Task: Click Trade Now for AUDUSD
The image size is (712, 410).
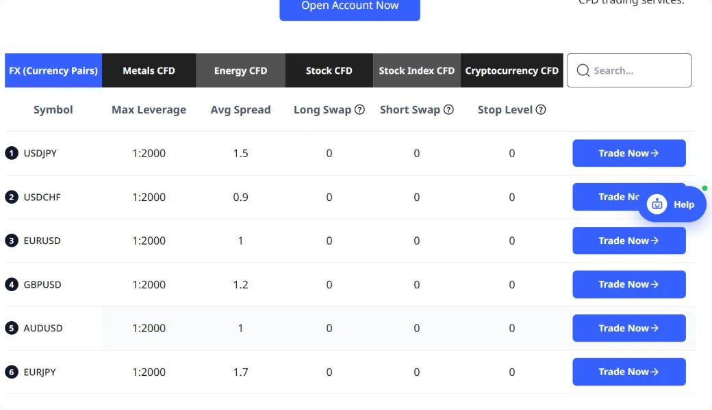Action: (629, 328)
